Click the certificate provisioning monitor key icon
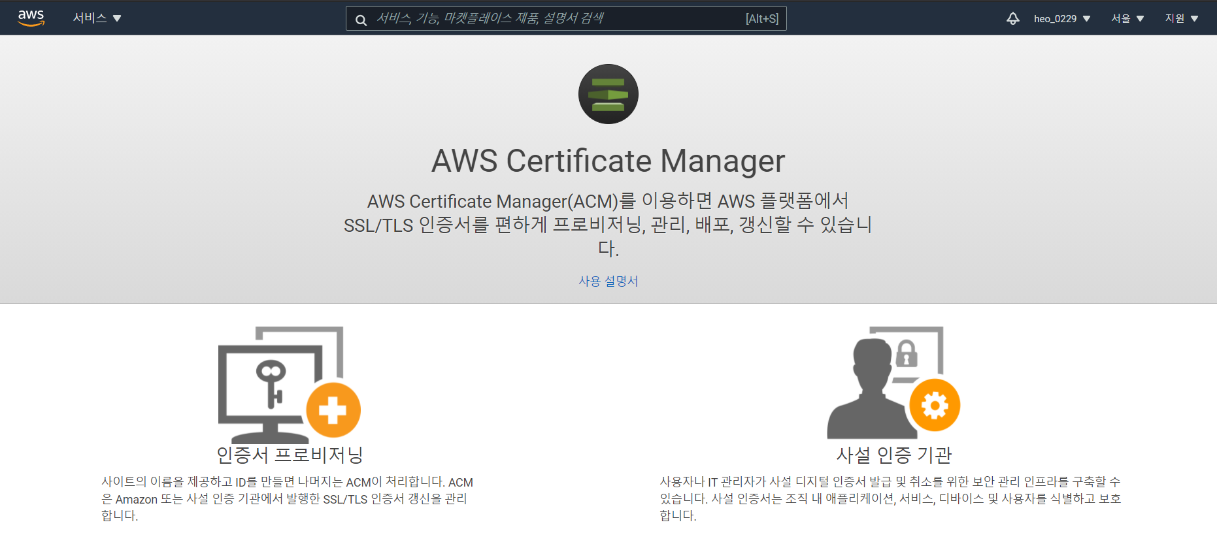 point(290,384)
